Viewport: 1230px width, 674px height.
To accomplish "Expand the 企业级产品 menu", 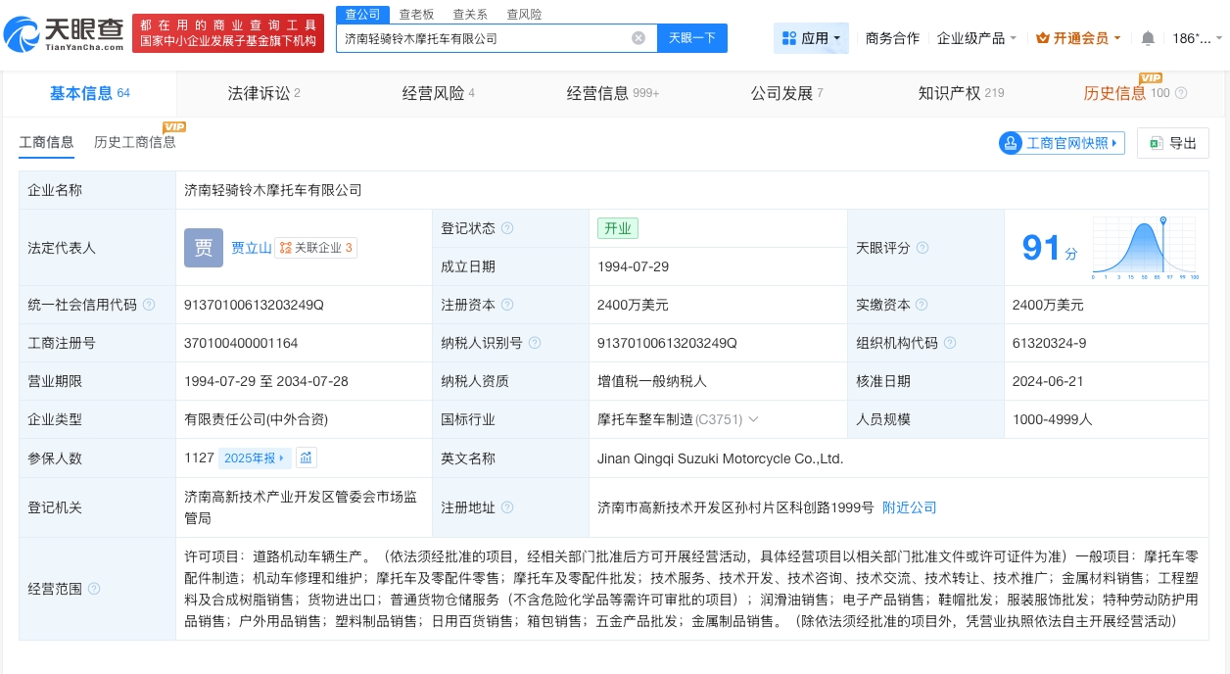I will coord(976,38).
